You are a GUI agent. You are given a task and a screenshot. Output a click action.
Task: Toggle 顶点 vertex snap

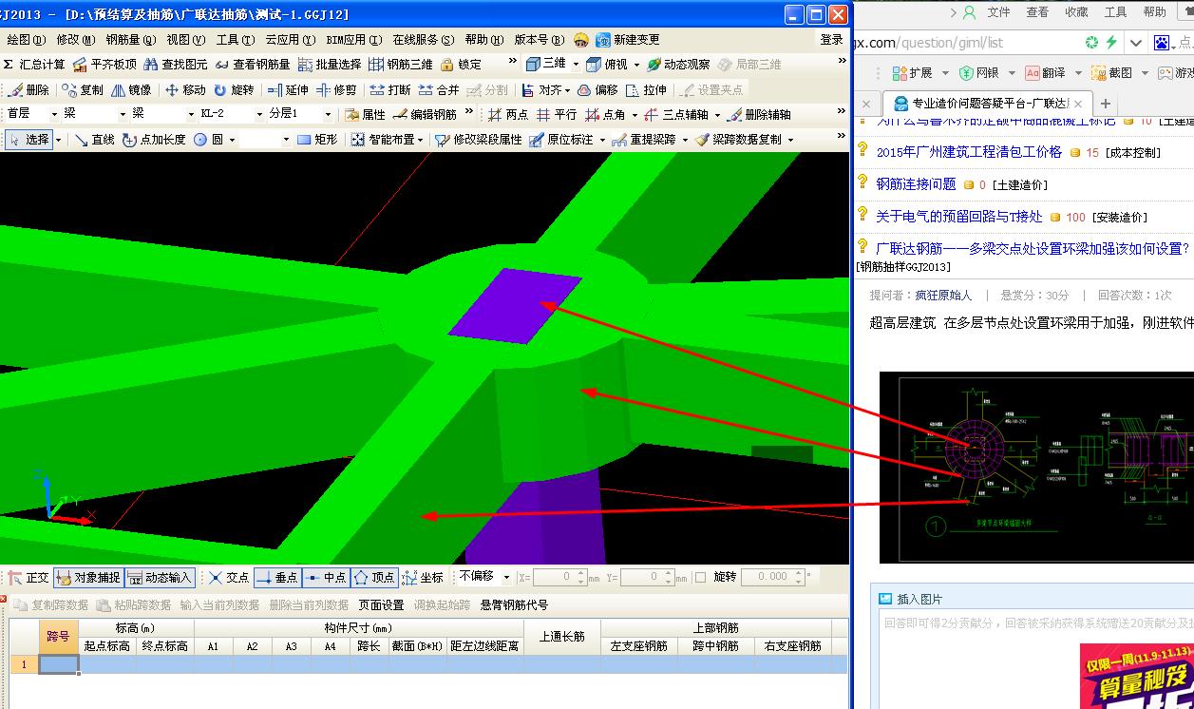point(374,577)
